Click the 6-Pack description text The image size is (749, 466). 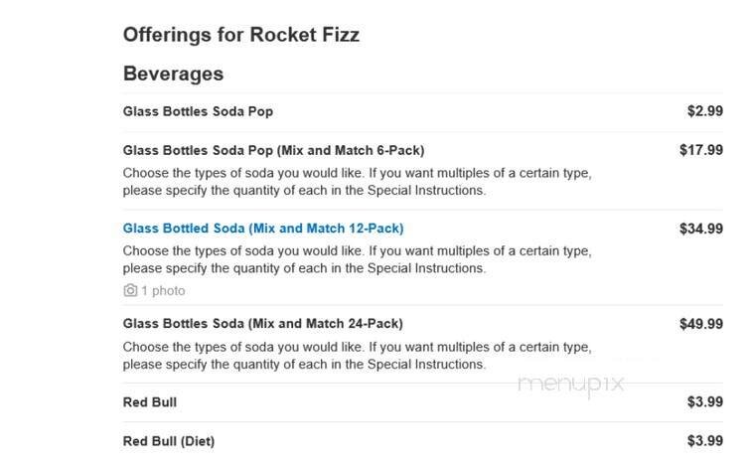(x=357, y=181)
